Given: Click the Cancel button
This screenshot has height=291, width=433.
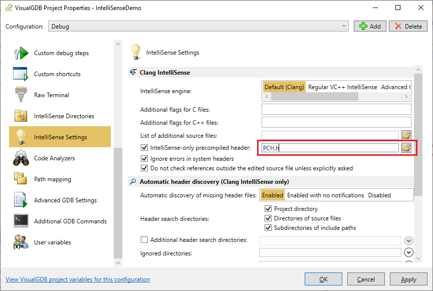Looking at the screenshot, I should [x=366, y=279].
